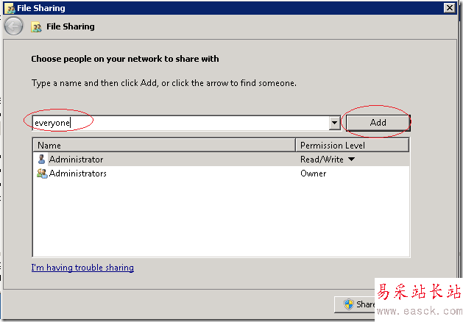Open the I'm having trouble sharing link
This screenshot has height=322, width=463.
(x=82, y=268)
